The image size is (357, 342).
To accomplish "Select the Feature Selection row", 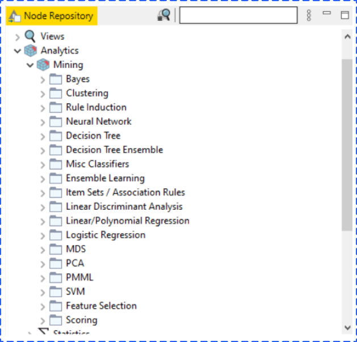I will pyautogui.click(x=102, y=306).
